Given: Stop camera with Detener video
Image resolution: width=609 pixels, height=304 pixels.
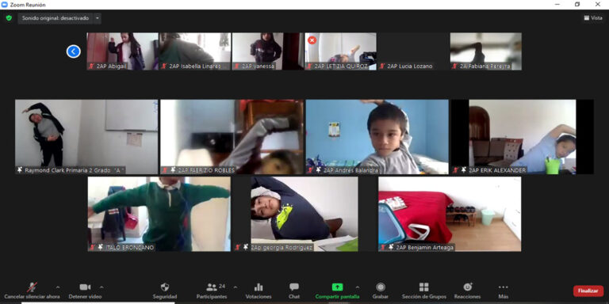Looking at the screenshot, I should tap(85, 291).
